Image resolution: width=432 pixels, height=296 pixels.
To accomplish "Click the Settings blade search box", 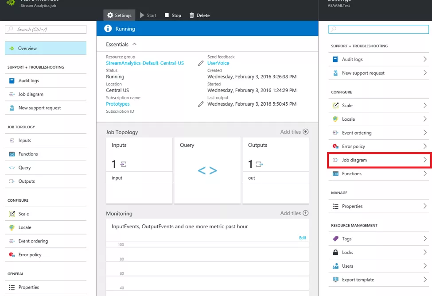I will pos(378,29).
